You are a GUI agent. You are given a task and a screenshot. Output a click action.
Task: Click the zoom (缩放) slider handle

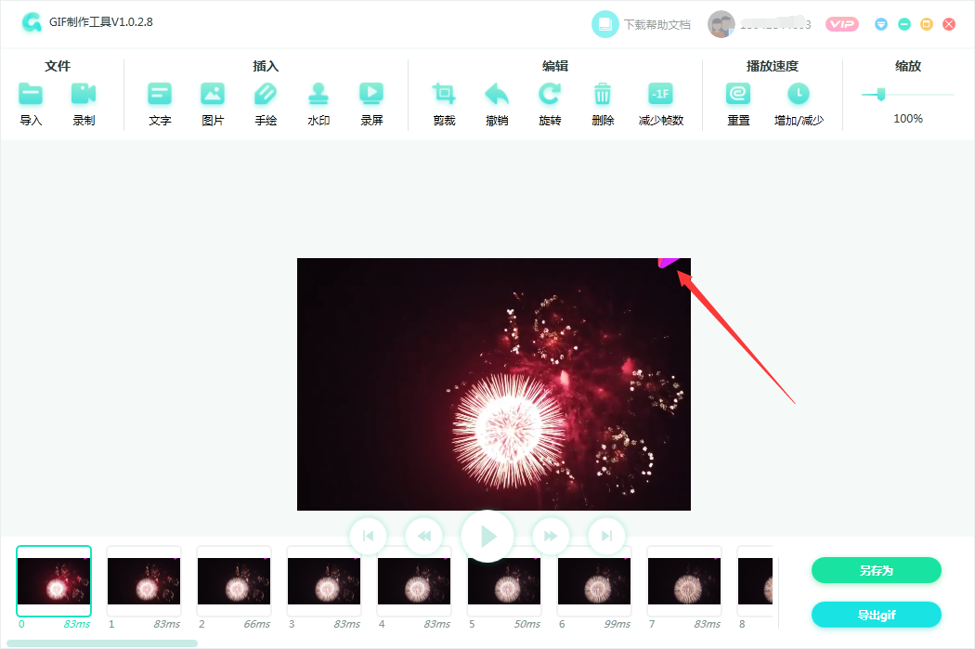coord(880,94)
